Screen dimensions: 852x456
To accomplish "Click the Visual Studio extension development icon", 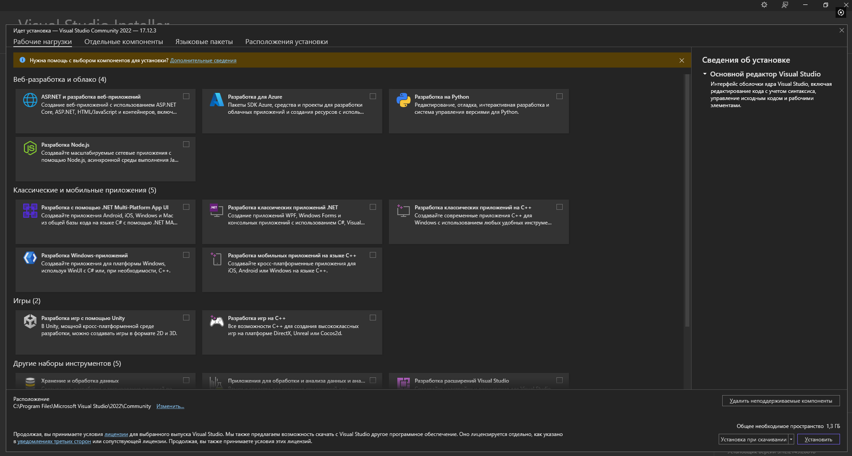I will coord(404,383).
